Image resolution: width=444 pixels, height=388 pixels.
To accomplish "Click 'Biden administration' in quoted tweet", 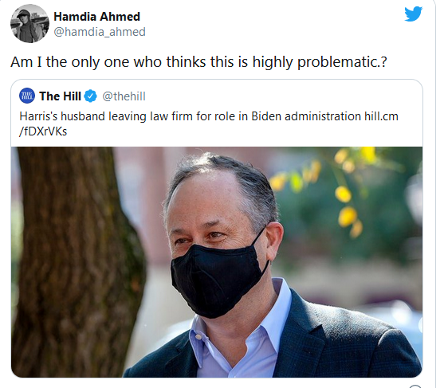I will coord(306,116).
